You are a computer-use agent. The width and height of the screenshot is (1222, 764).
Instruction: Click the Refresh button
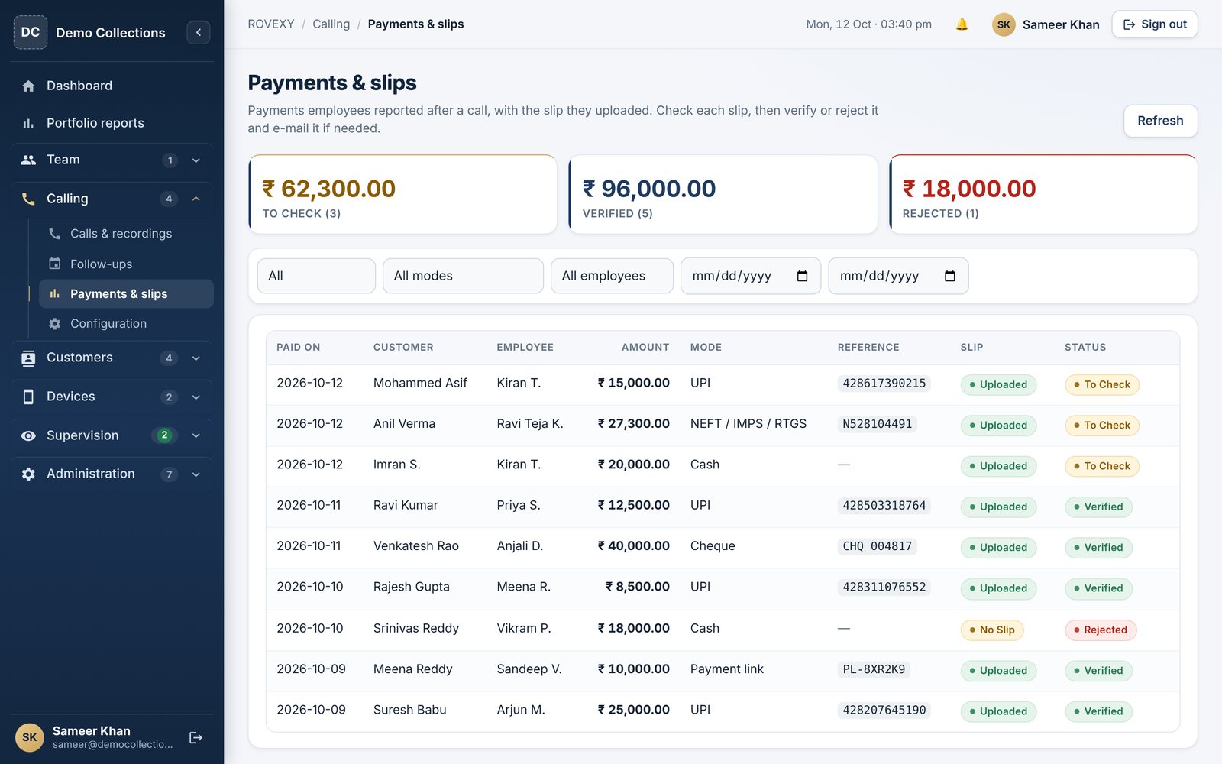point(1160,121)
